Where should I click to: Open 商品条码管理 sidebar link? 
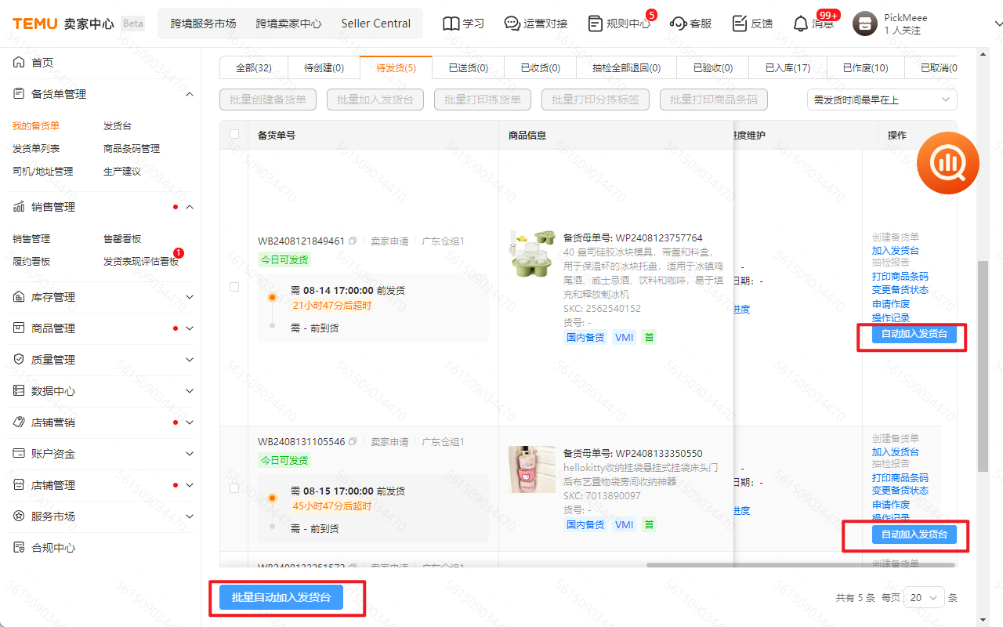coord(132,148)
